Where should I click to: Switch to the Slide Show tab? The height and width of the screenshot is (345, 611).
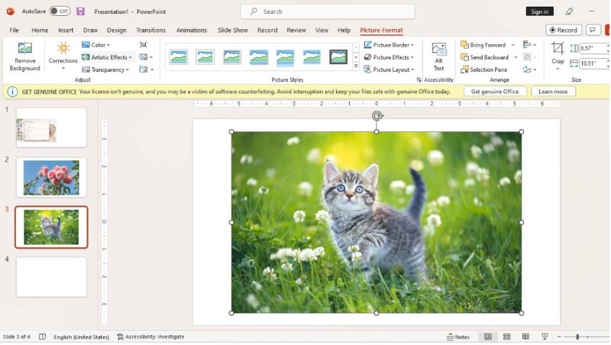click(233, 30)
